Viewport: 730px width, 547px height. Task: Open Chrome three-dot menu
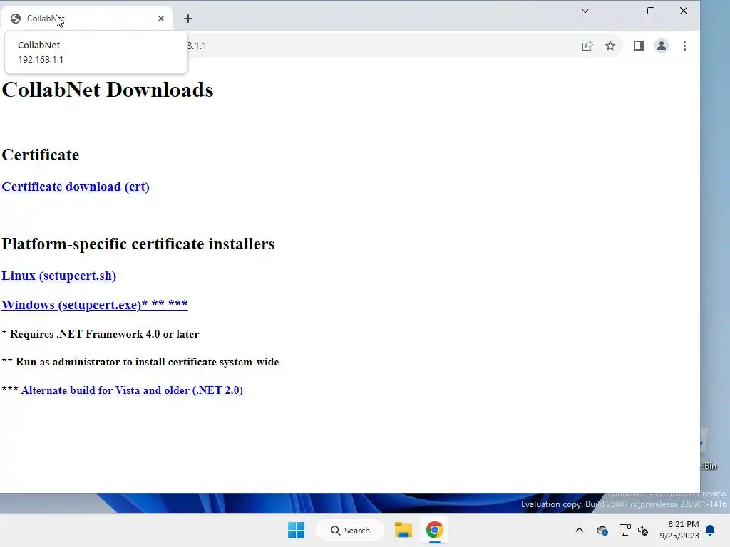point(684,46)
